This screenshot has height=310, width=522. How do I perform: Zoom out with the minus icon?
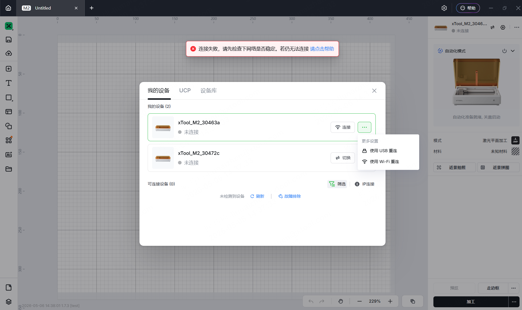(x=360, y=301)
